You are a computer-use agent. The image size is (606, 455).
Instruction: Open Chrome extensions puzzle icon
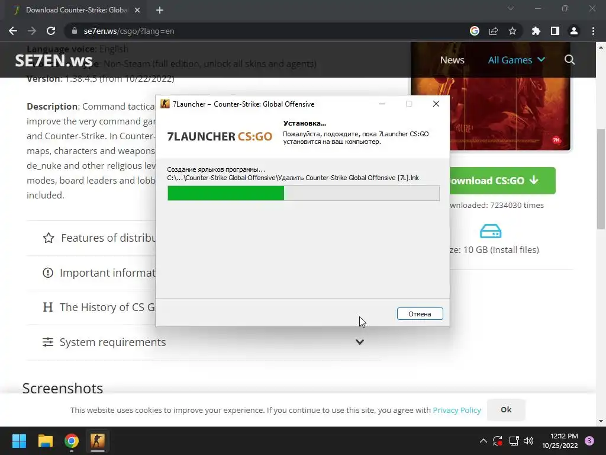(x=536, y=31)
